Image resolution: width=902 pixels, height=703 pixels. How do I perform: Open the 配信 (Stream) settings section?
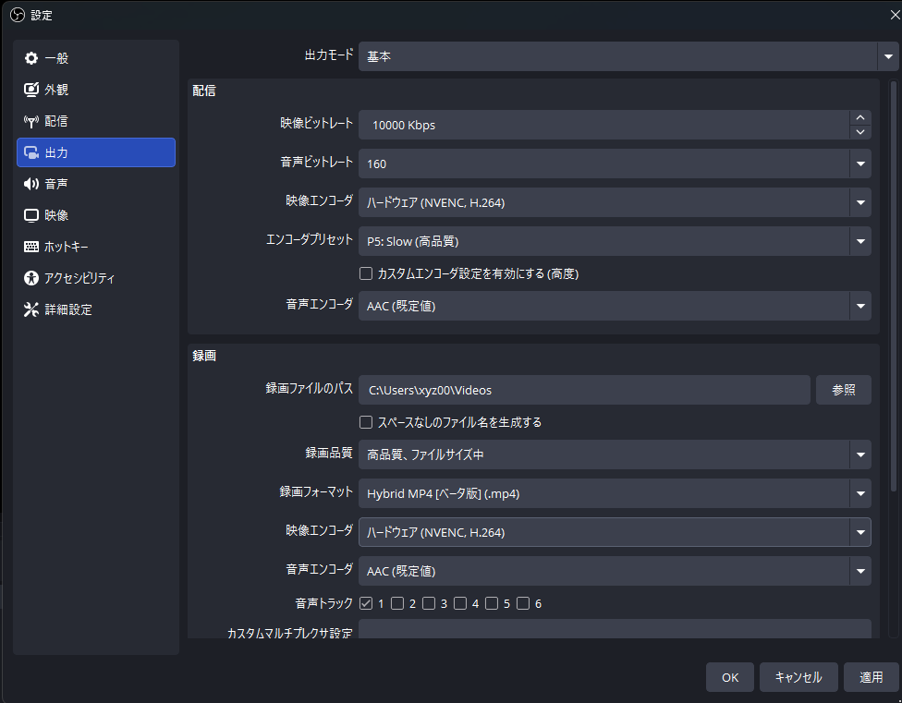click(x=55, y=121)
